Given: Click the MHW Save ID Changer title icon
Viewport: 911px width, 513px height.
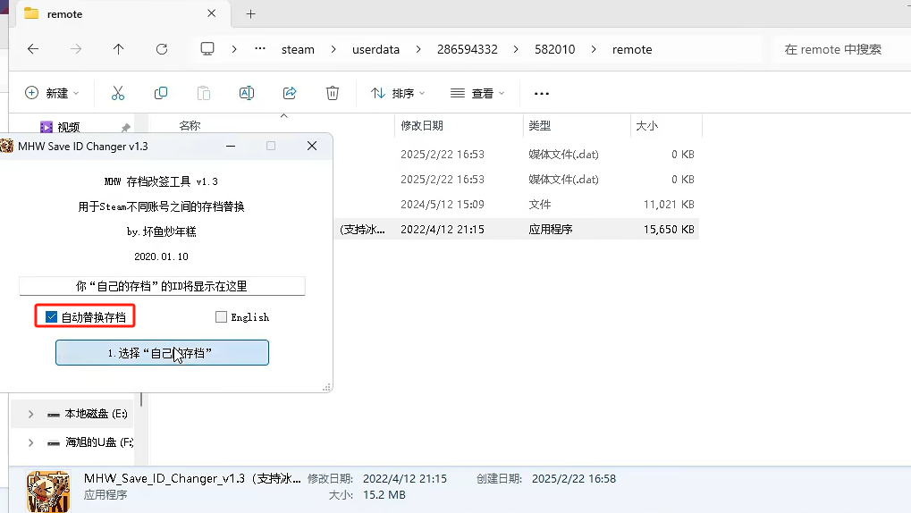Looking at the screenshot, I should [6, 146].
